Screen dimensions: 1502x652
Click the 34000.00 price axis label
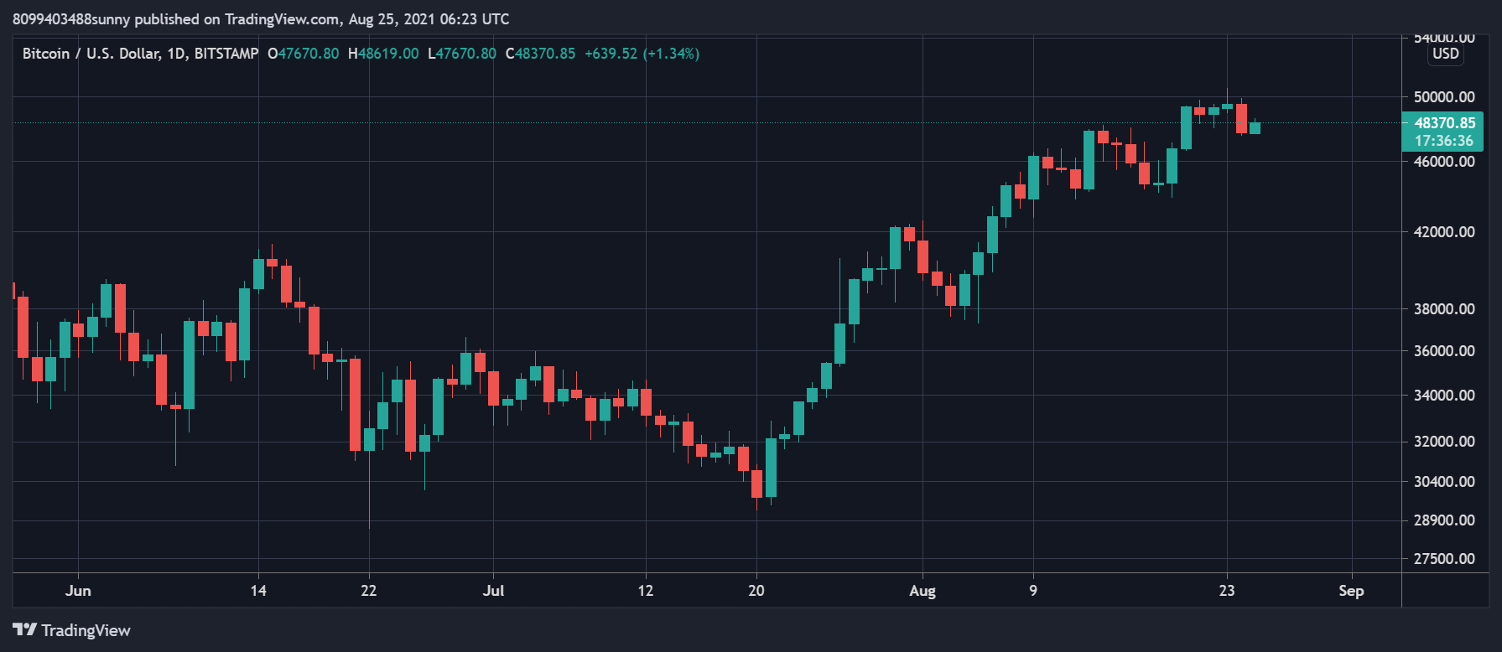click(1444, 396)
